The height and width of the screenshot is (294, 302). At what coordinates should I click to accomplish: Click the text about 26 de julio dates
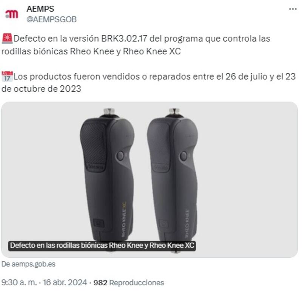click(x=148, y=83)
